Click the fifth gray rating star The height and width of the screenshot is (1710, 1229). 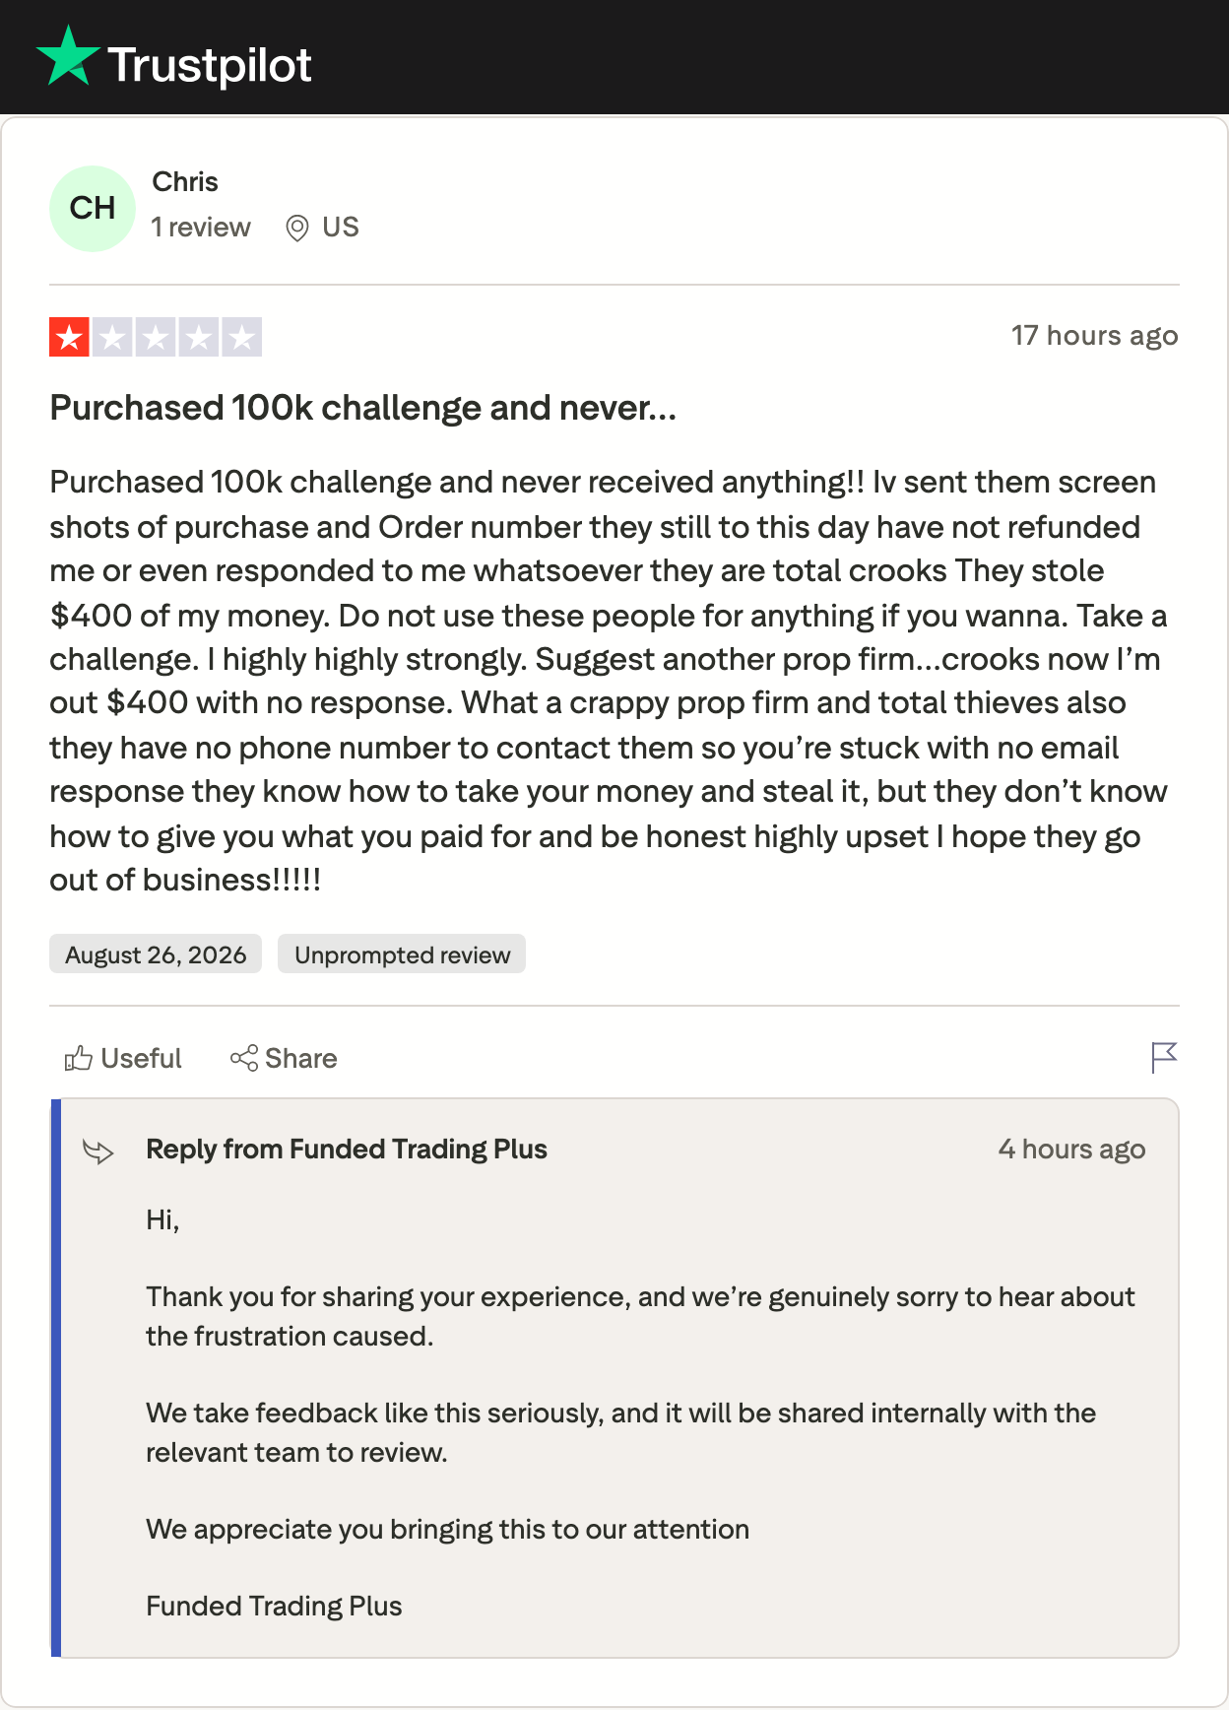[x=242, y=338]
